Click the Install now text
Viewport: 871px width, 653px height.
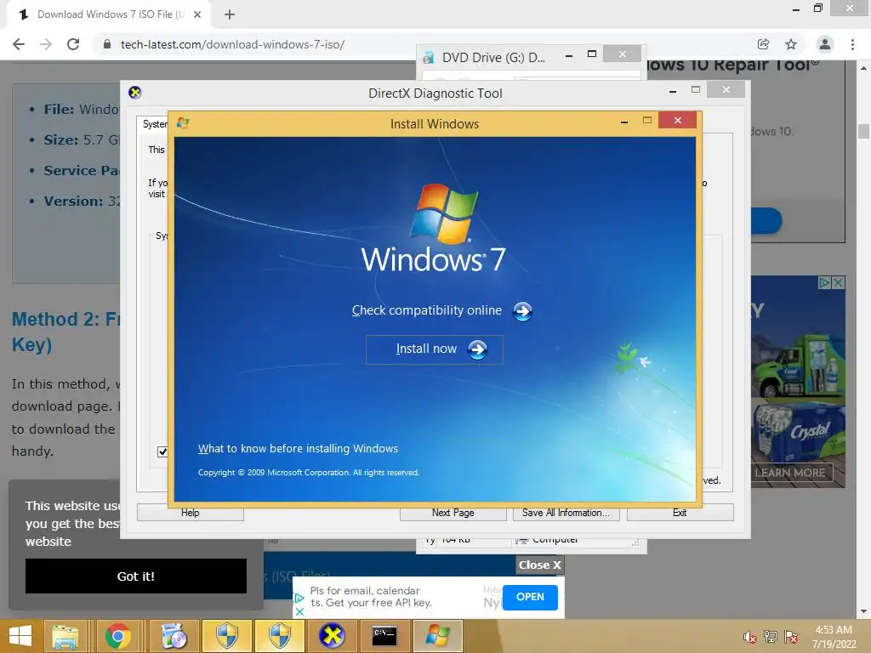click(426, 349)
